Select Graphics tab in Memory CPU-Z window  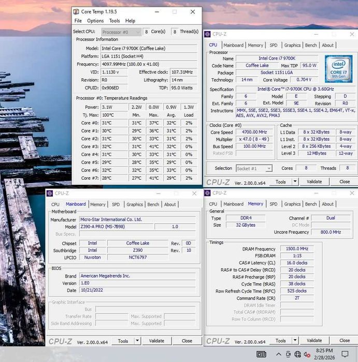click(292, 204)
